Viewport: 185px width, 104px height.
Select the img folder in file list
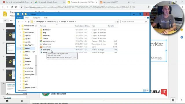pos(44,33)
